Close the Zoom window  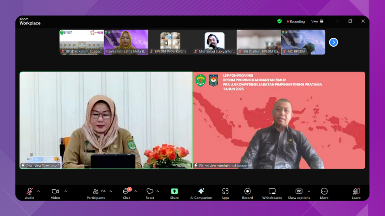363,21
